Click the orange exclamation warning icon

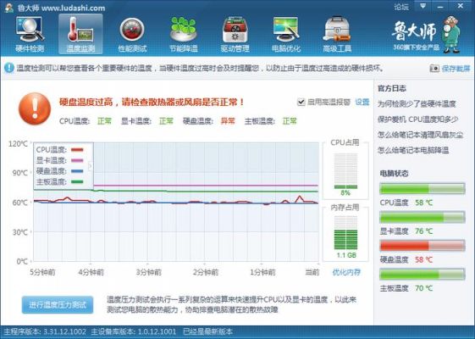point(35,108)
